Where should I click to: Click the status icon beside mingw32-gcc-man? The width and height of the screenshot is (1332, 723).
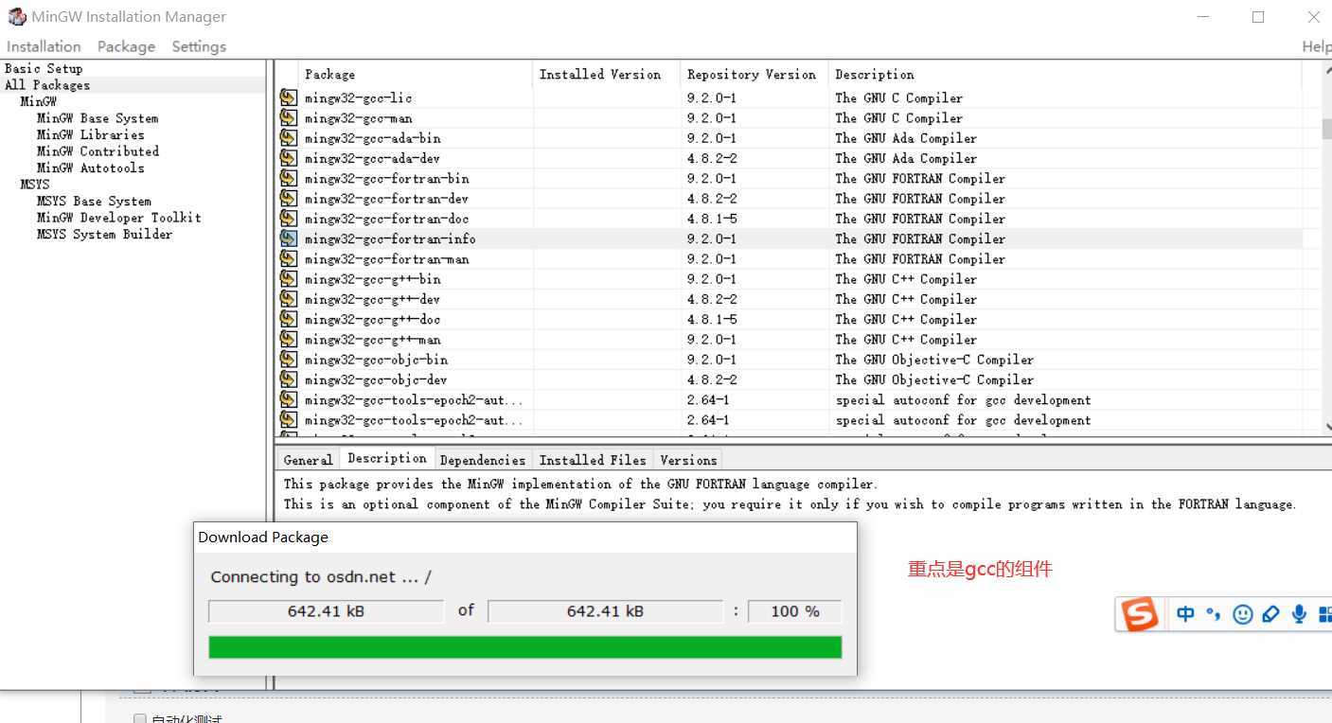pyautogui.click(x=288, y=117)
